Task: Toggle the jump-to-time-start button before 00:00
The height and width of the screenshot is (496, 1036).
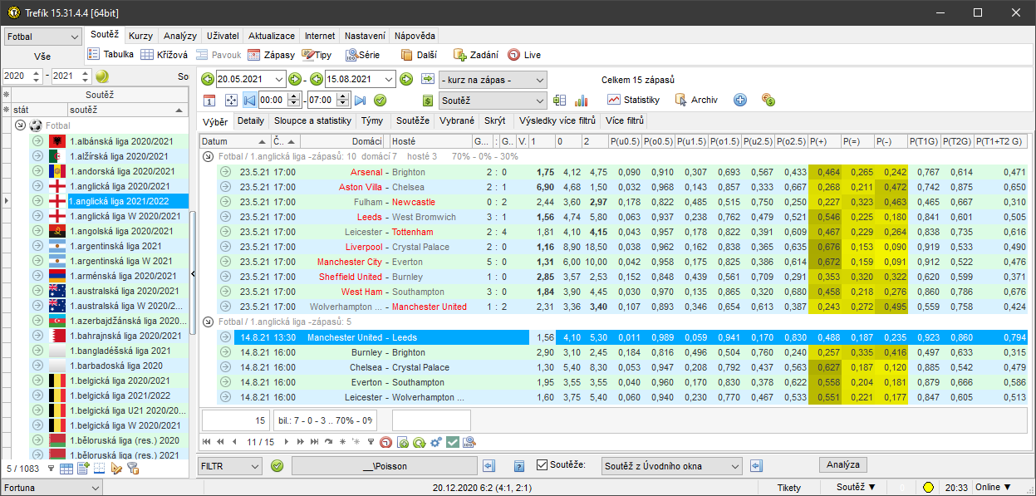Action: point(249,100)
